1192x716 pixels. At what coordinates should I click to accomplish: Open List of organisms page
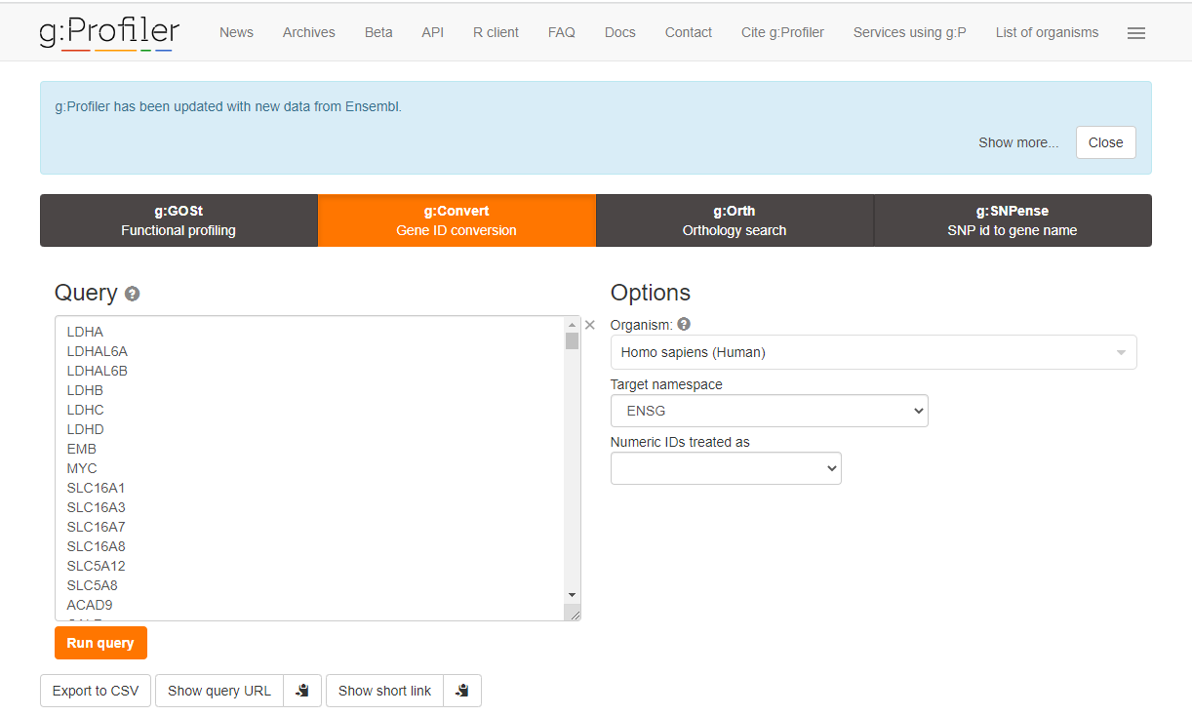click(x=1047, y=32)
